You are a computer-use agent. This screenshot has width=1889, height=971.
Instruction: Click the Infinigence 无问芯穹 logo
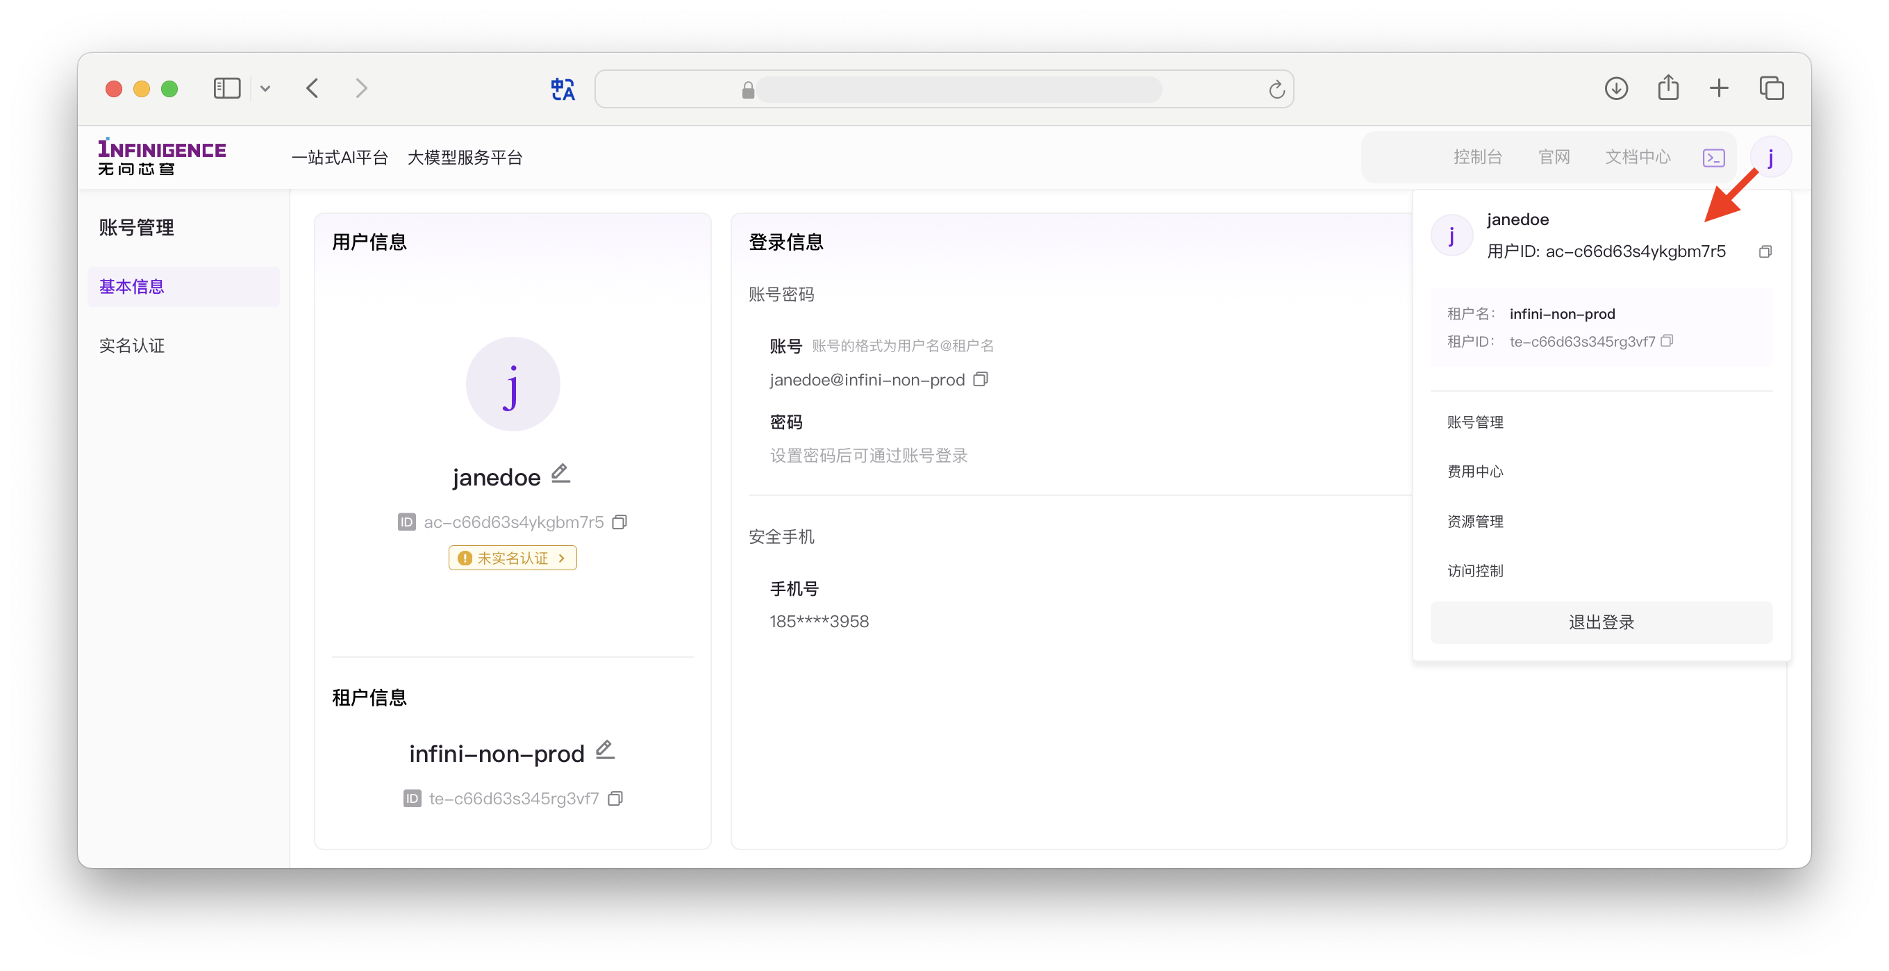tap(162, 156)
